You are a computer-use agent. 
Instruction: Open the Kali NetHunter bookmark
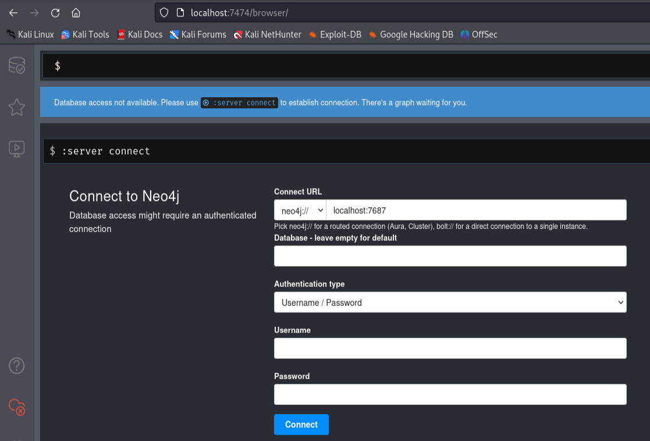click(x=267, y=34)
